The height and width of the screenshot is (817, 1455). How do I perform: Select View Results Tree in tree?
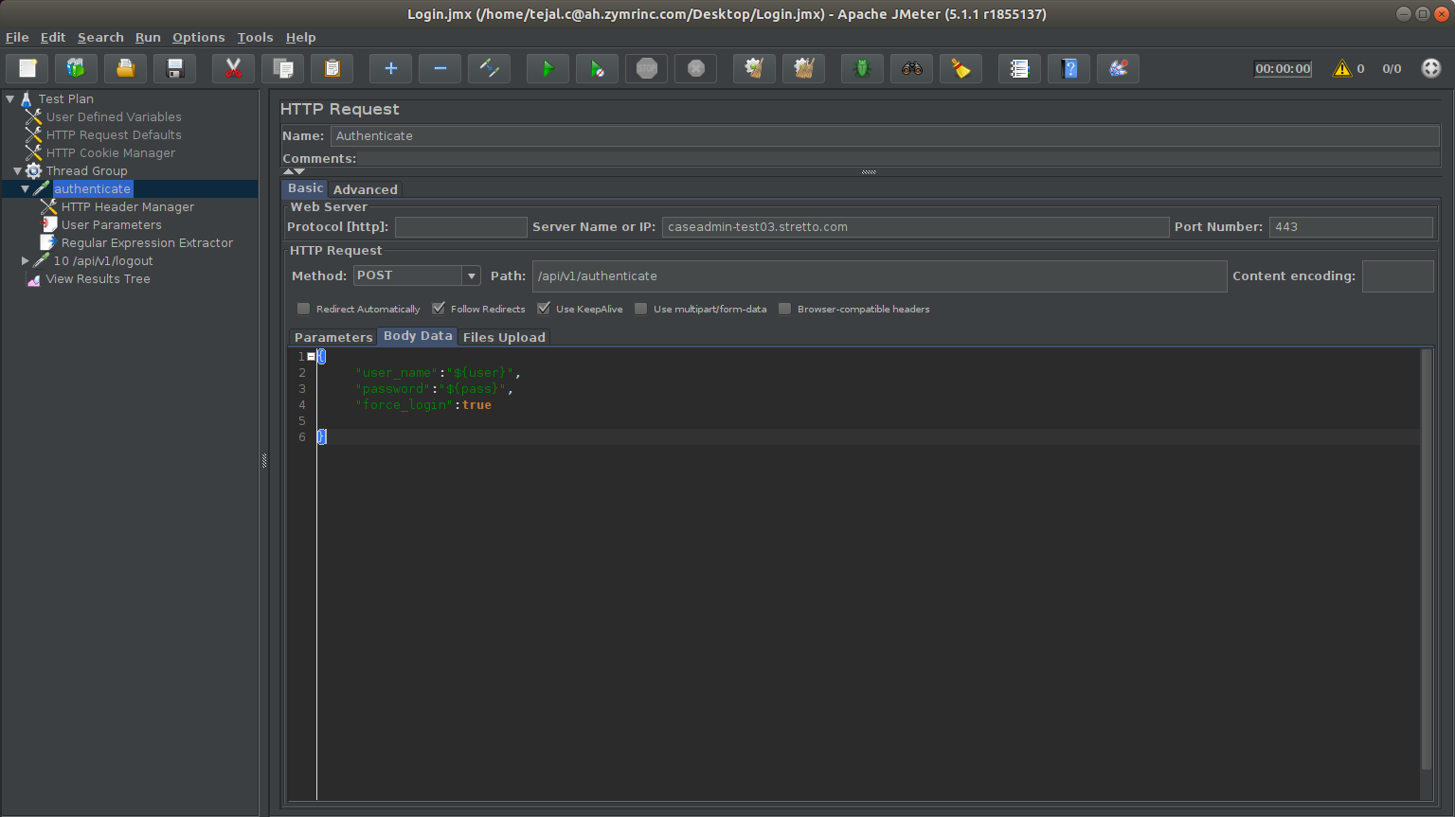point(98,279)
